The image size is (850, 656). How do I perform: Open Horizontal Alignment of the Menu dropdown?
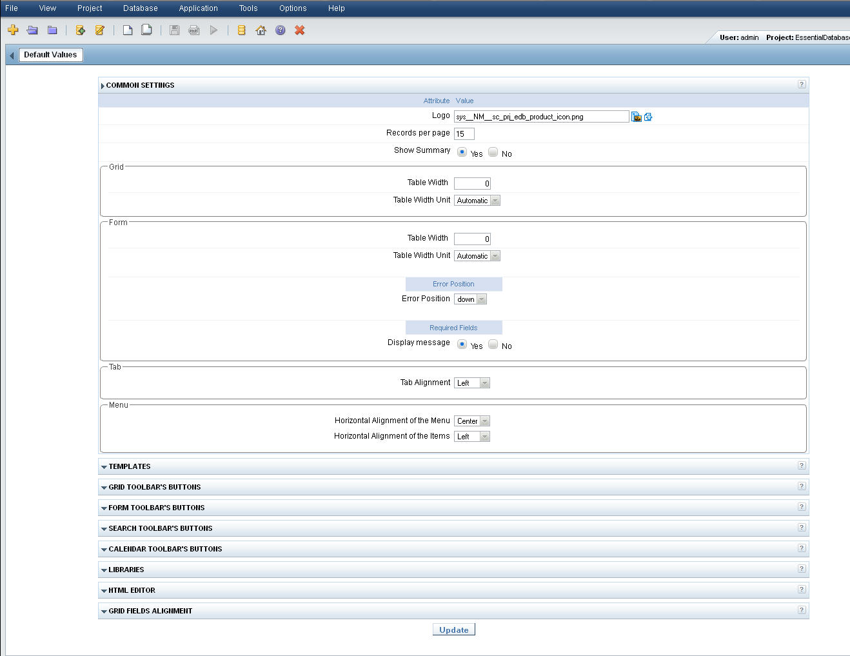(x=472, y=421)
